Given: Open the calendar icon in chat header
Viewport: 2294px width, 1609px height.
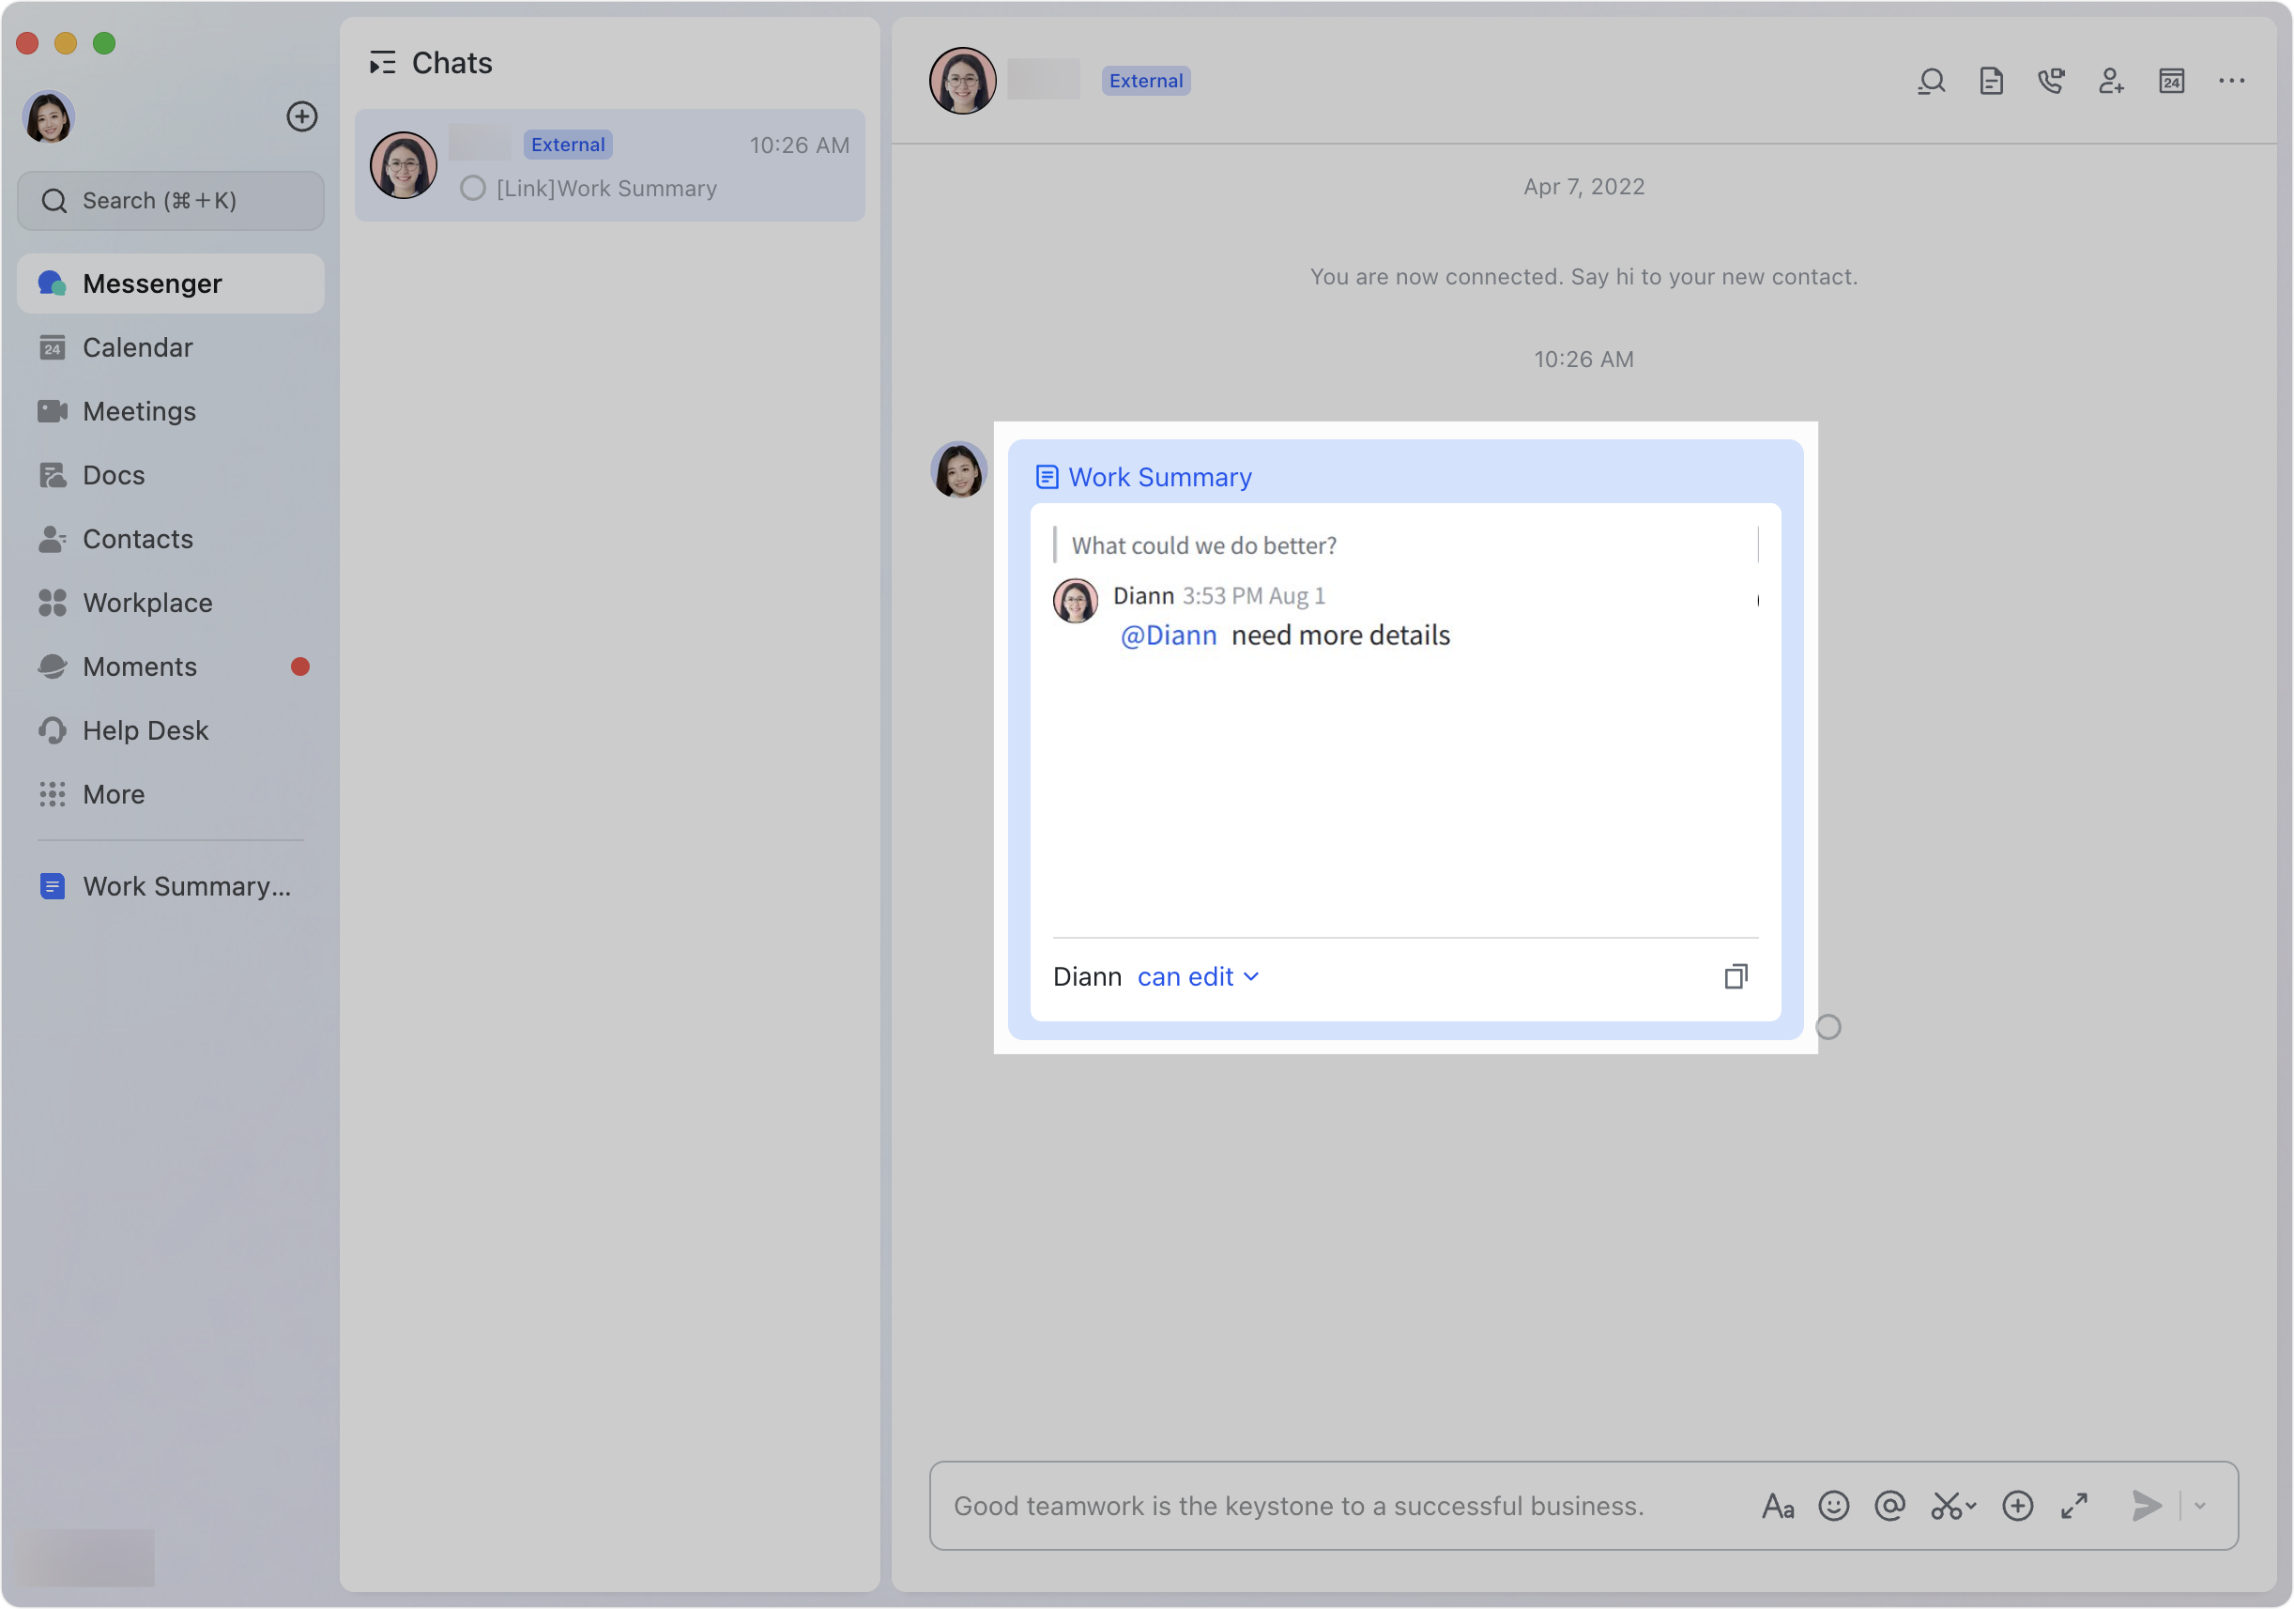Looking at the screenshot, I should click(x=2171, y=81).
